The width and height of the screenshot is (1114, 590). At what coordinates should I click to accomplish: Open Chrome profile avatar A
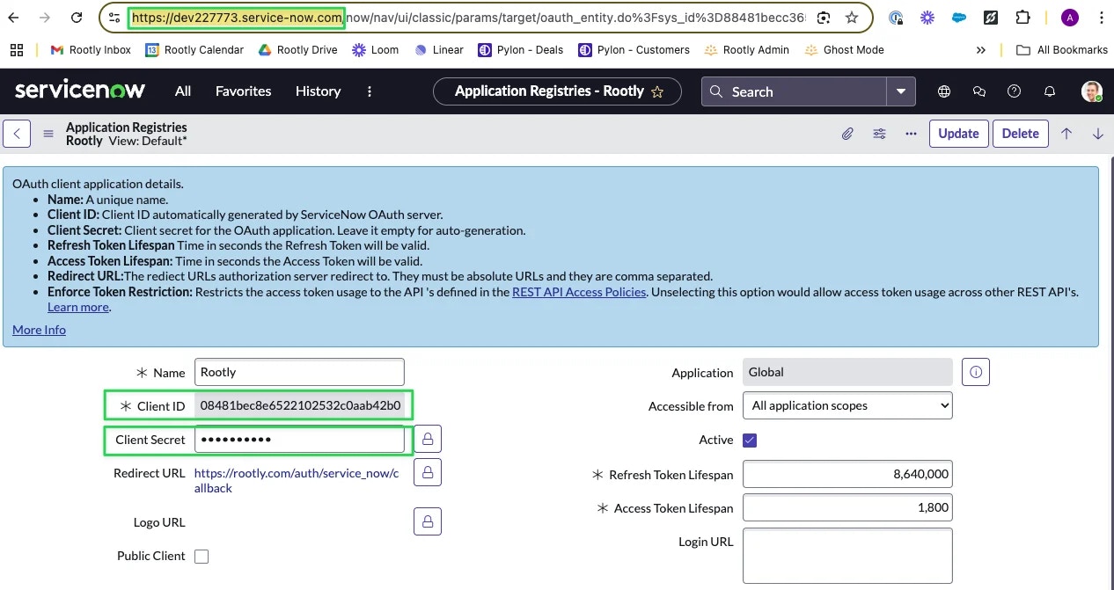[1069, 18]
